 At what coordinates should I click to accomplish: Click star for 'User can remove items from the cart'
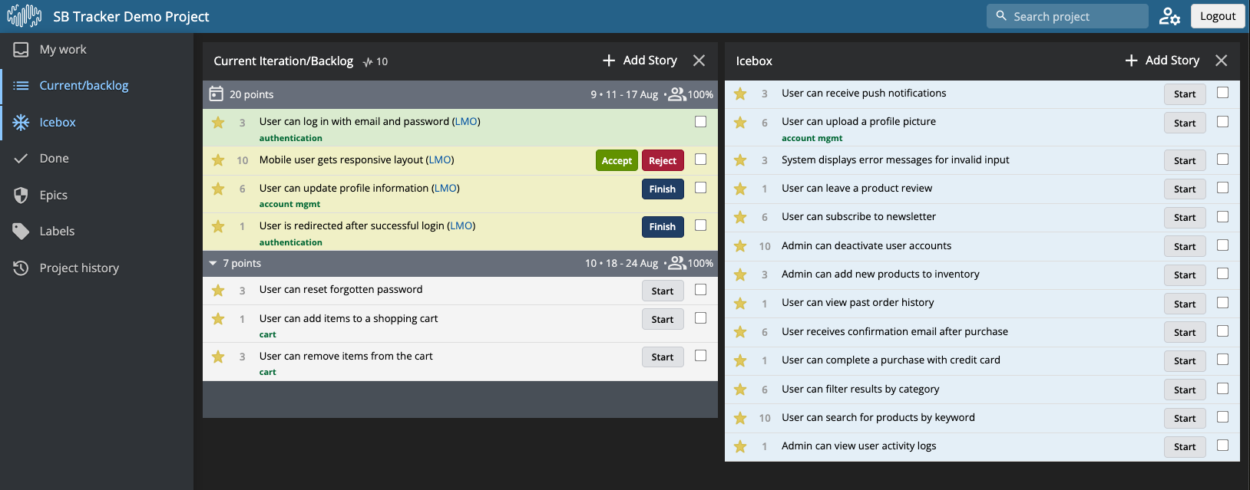click(218, 357)
